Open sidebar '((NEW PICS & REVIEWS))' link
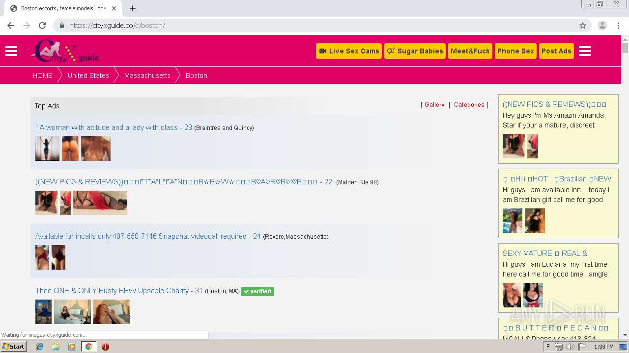Image resolution: width=629 pixels, height=353 pixels. pos(555,104)
